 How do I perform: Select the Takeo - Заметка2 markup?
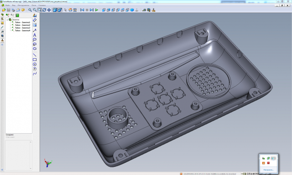(22, 25)
